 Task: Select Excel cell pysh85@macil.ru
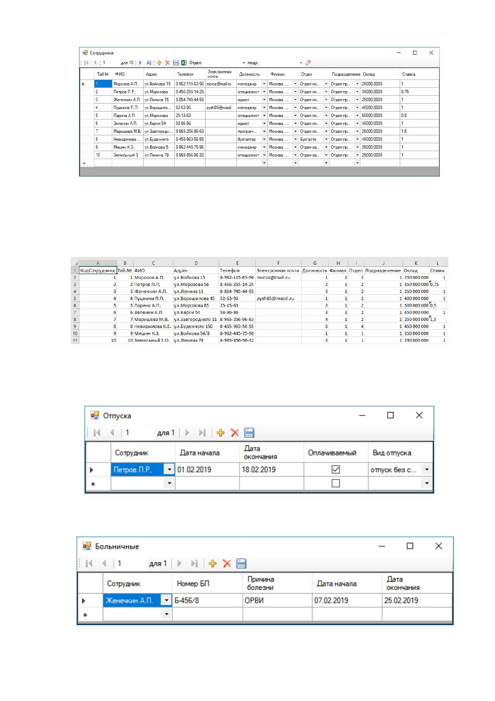278,298
